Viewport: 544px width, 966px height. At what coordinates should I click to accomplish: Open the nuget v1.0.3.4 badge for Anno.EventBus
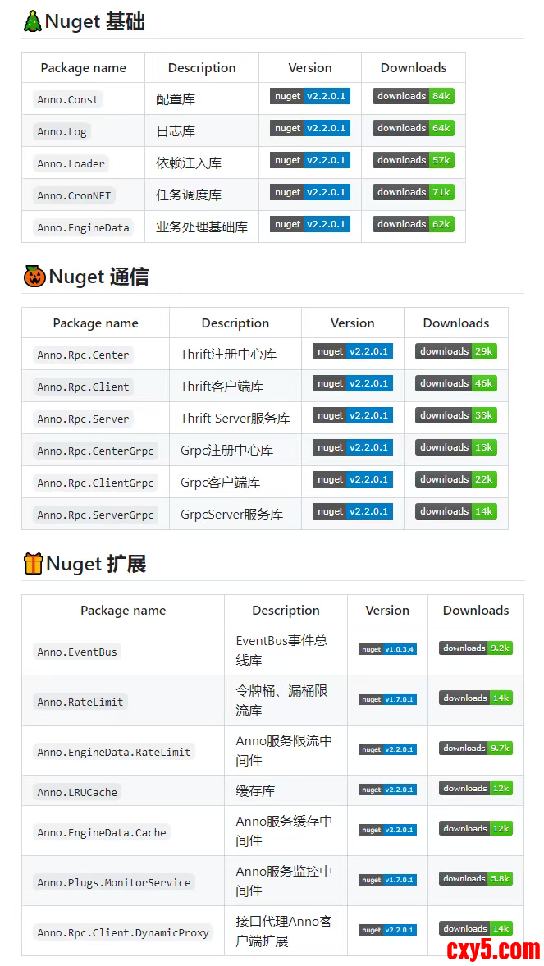pyautogui.click(x=387, y=649)
